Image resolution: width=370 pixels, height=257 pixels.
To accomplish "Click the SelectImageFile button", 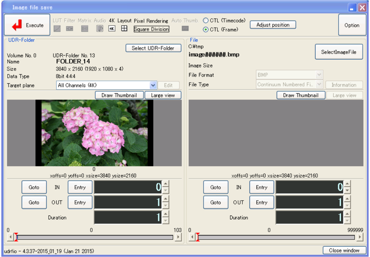I will pos(339,51).
